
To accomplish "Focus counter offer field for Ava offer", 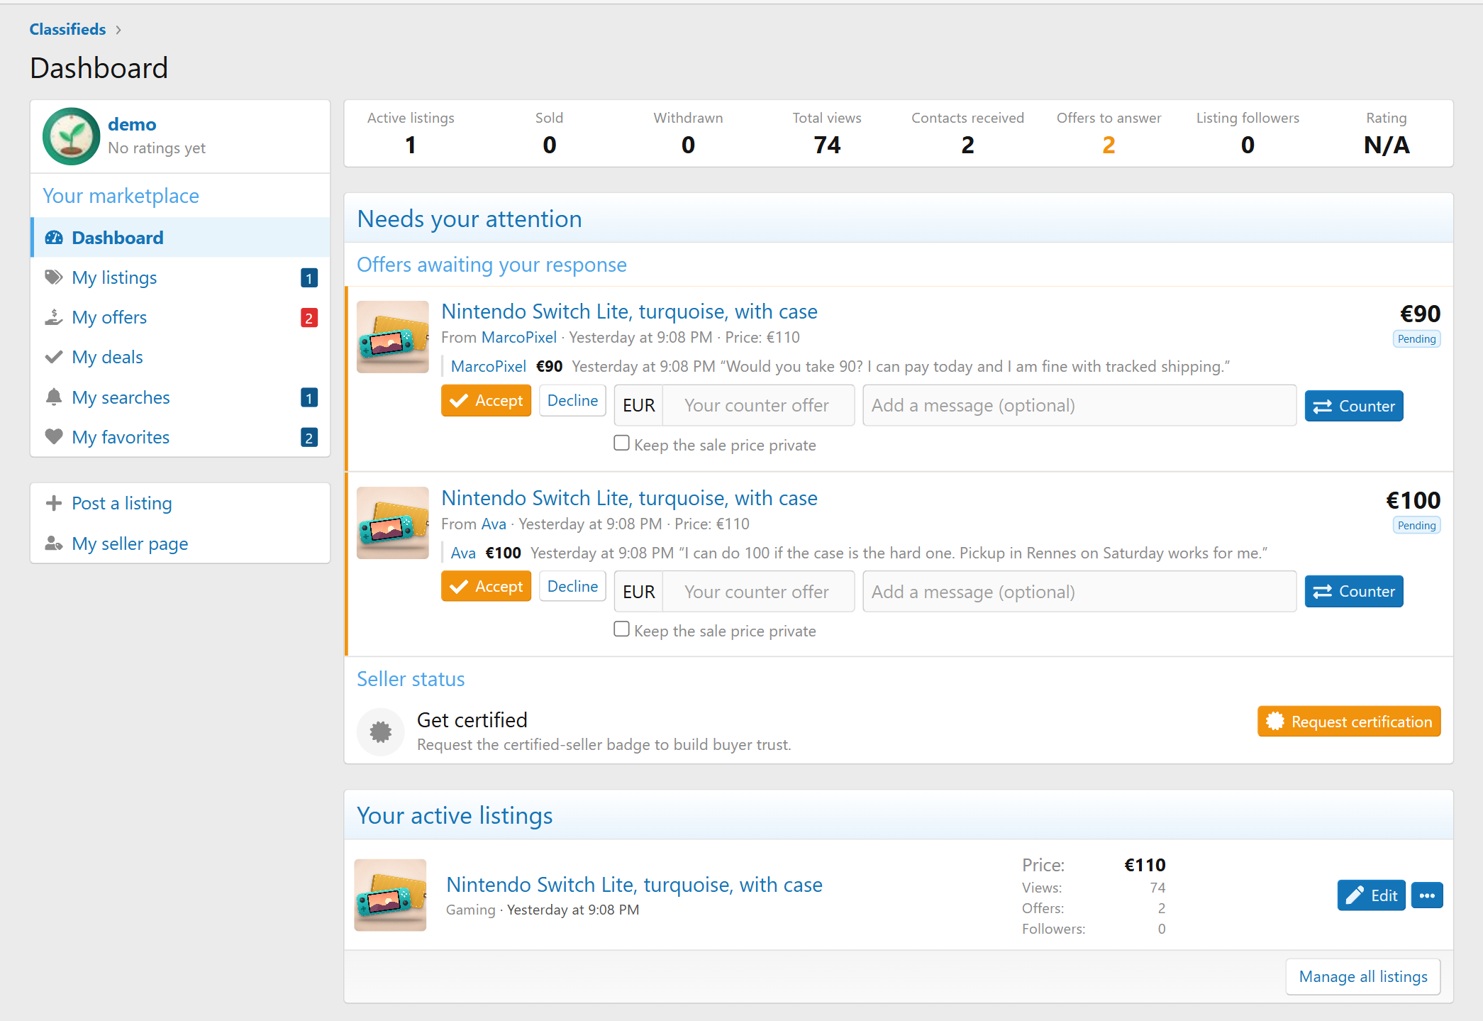I will [757, 592].
